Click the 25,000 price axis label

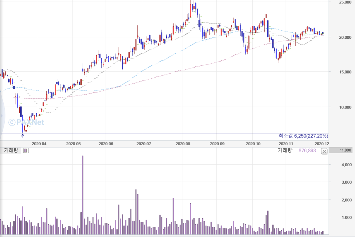pos(345,2)
